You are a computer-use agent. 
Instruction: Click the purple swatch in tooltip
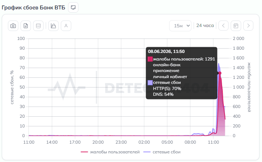click(150, 82)
